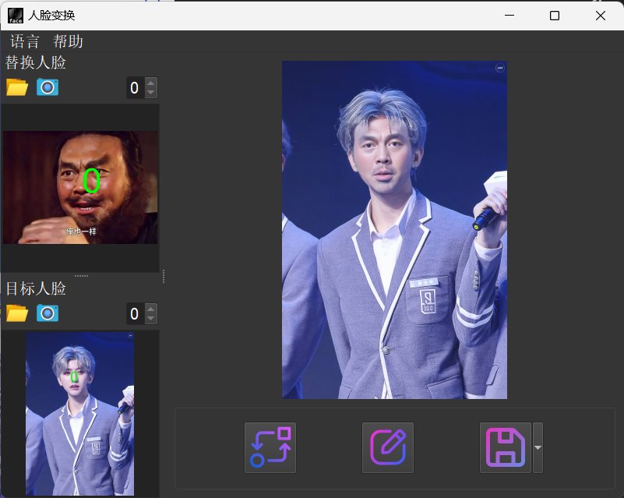Increase the 替换人脸 face index
Screen dimensions: 624x498
click(151, 83)
